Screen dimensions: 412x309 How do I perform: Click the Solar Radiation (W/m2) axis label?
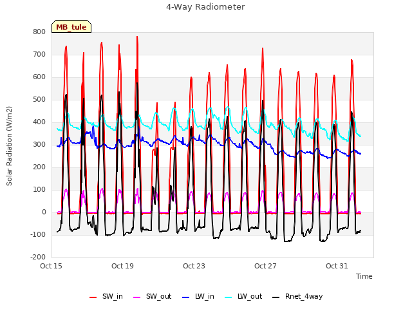[x=9, y=146]
